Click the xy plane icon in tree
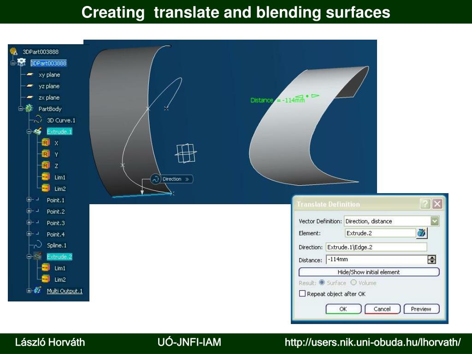 pos(29,74)
